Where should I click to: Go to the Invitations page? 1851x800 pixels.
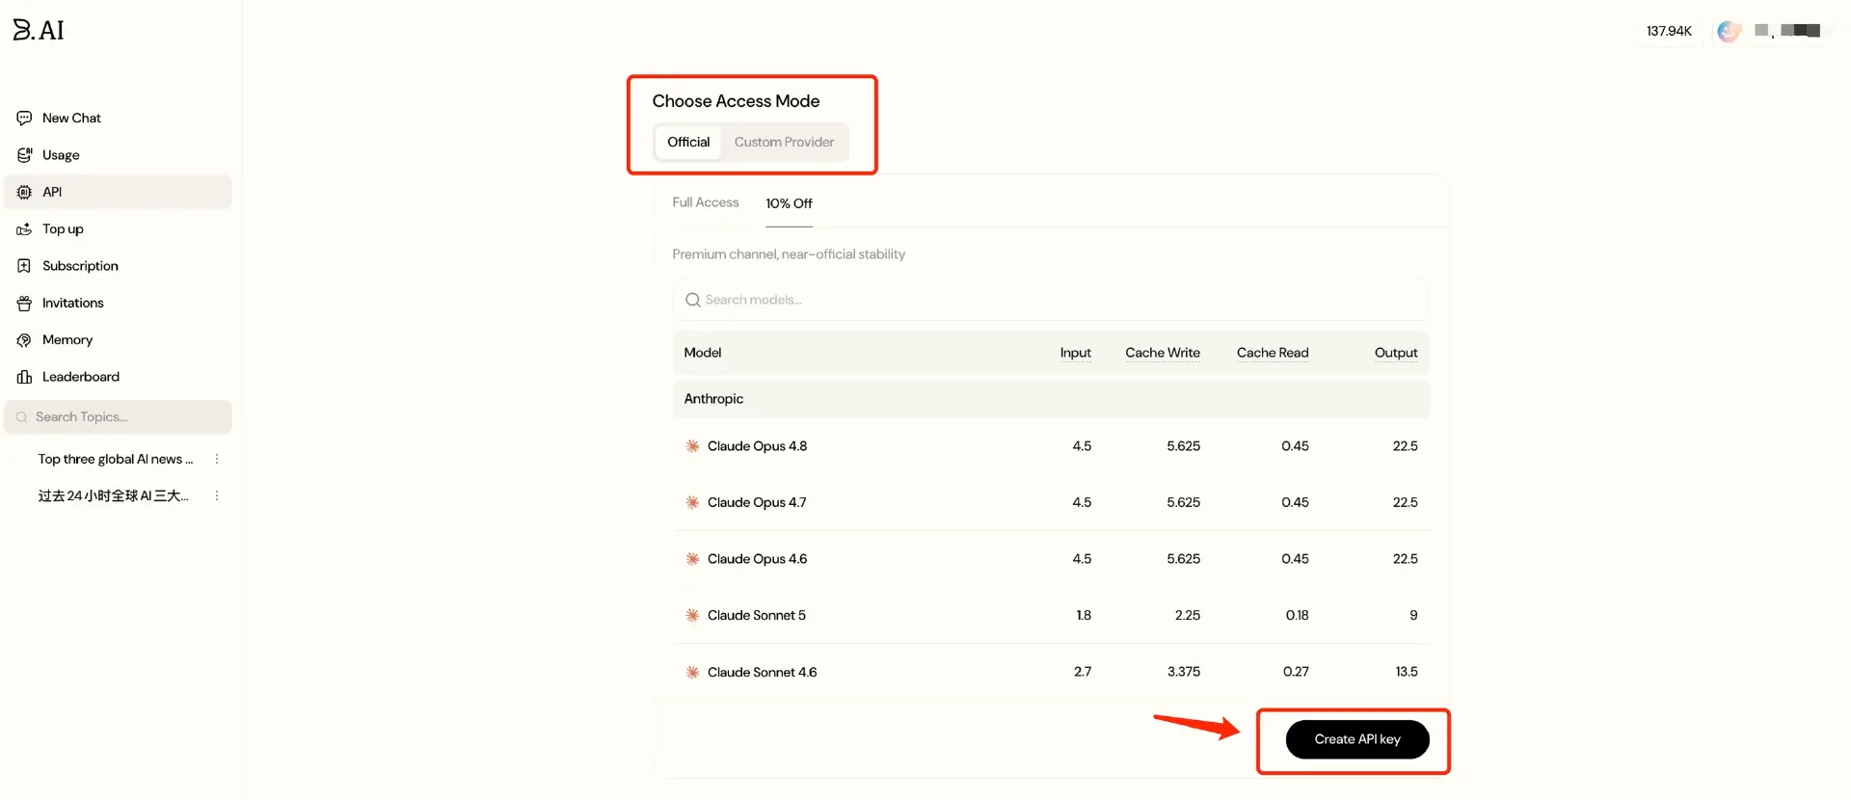click(x=118, y=303)
